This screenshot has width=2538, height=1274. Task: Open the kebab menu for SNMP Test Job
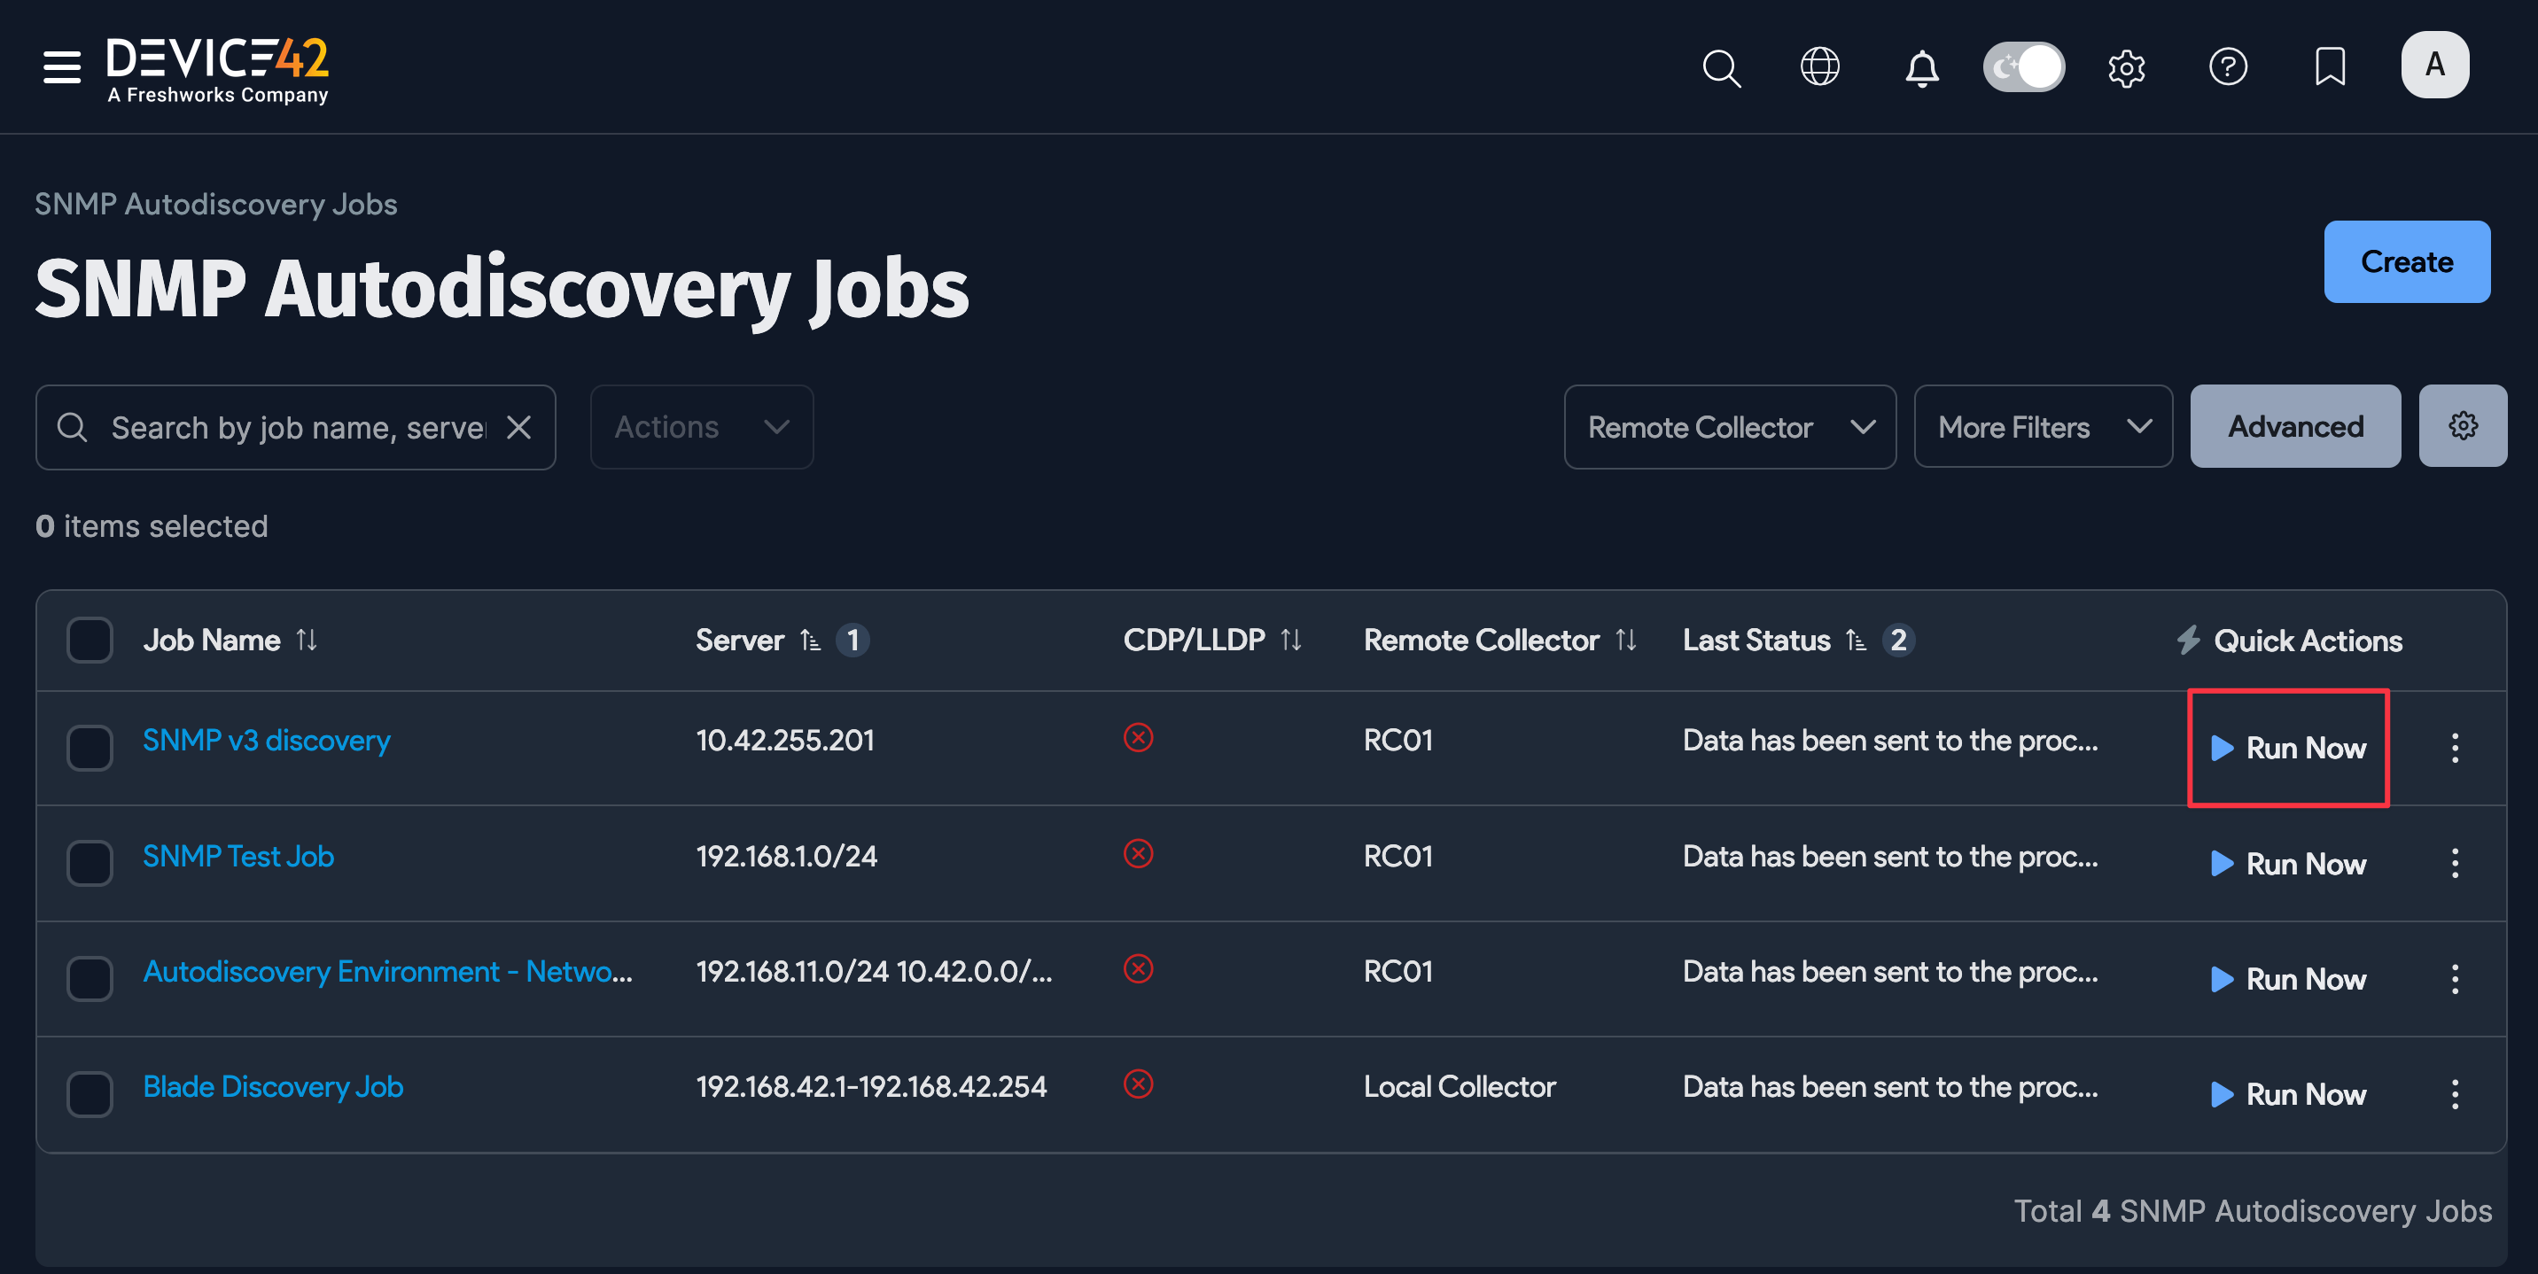[x=2456, y=863]
